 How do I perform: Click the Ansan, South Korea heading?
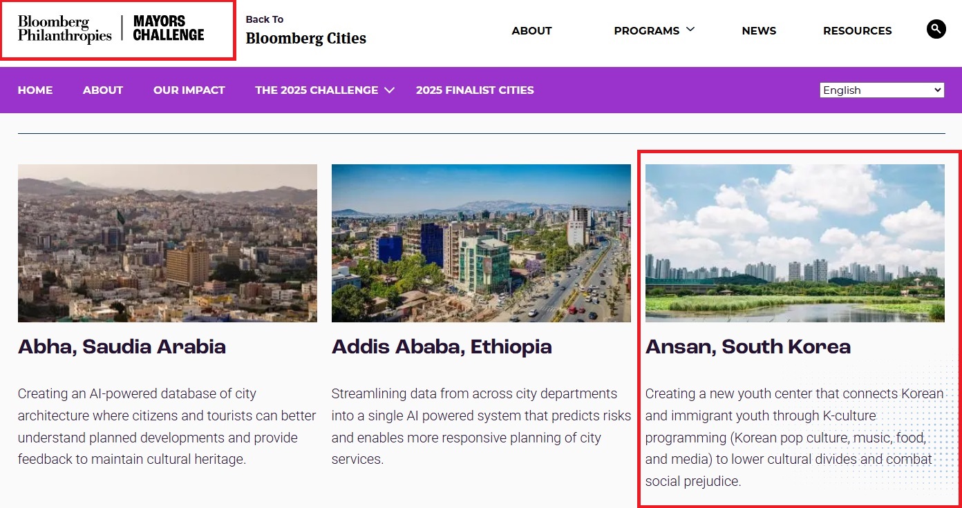[748, 346]
